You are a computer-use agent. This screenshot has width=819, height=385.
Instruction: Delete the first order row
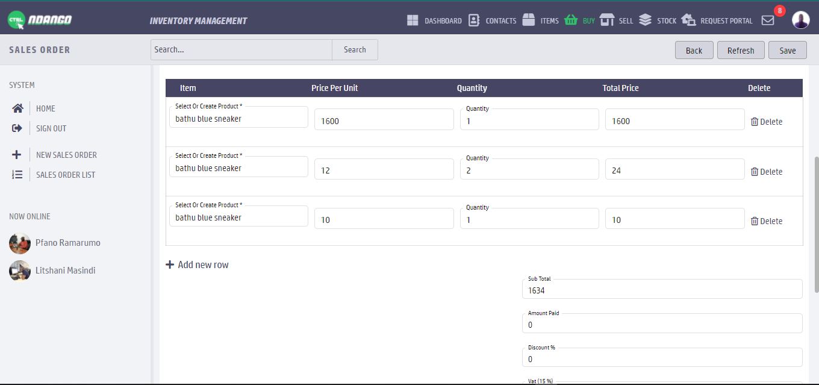[767, 122]
